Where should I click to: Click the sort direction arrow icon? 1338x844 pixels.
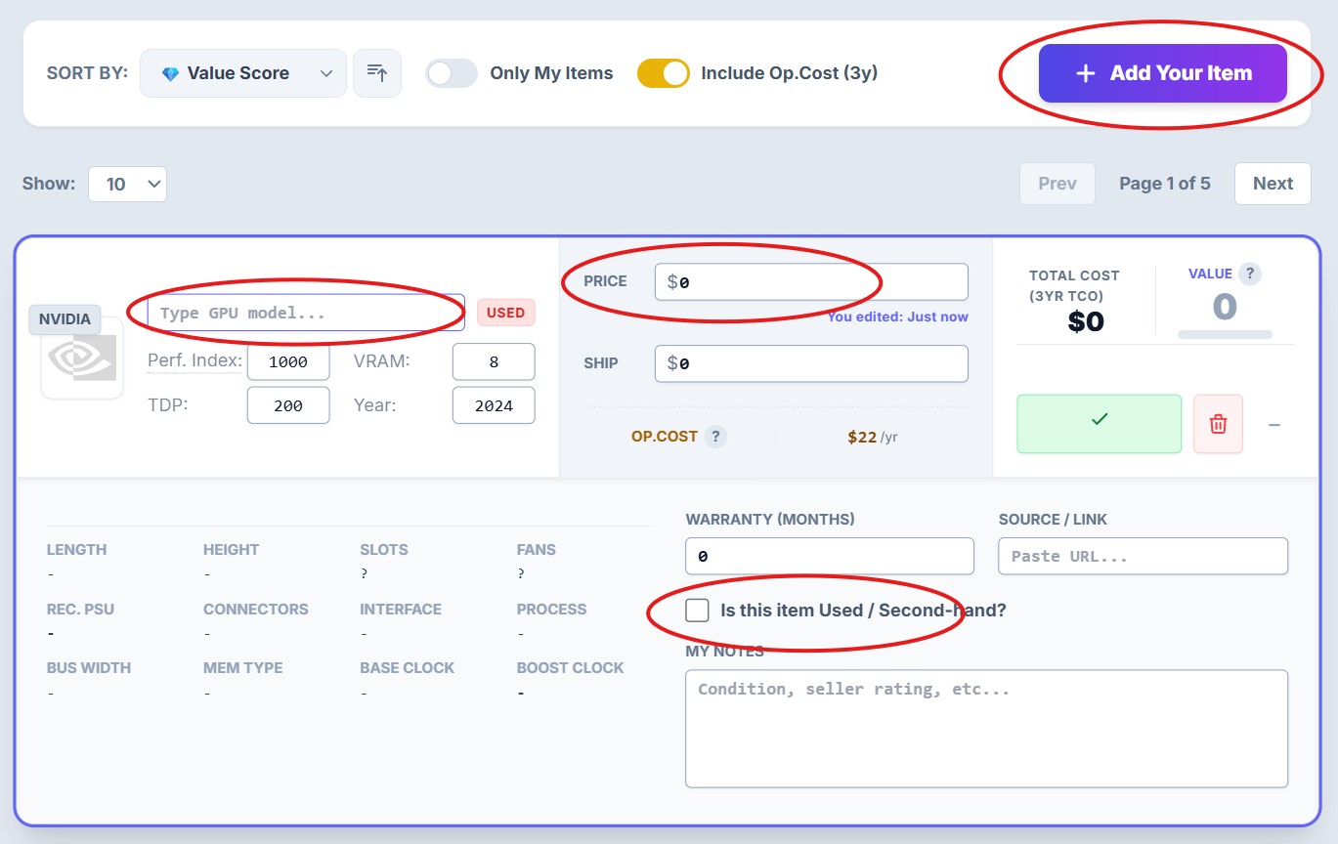point(377,73)
